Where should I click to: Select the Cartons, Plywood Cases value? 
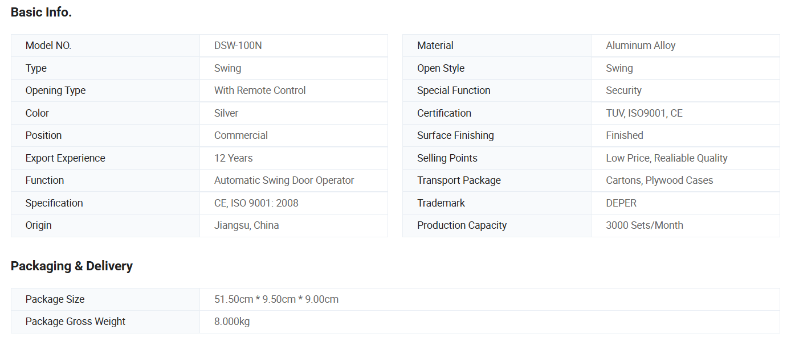pos(659,180)
